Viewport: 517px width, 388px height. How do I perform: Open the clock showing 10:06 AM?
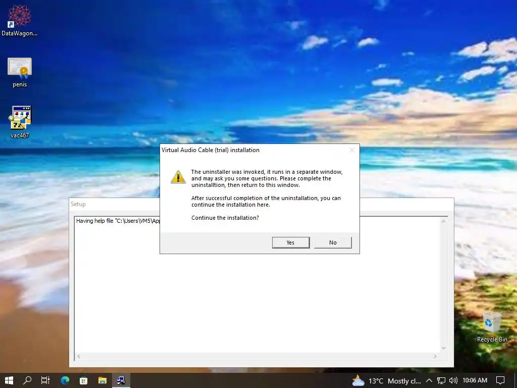coord(475,380)
